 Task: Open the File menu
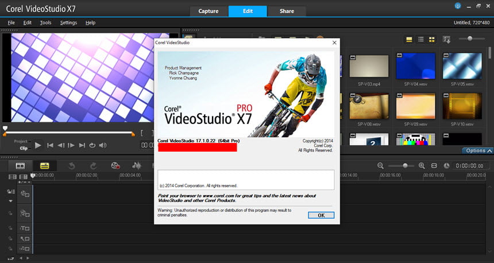tap(11, 22)
